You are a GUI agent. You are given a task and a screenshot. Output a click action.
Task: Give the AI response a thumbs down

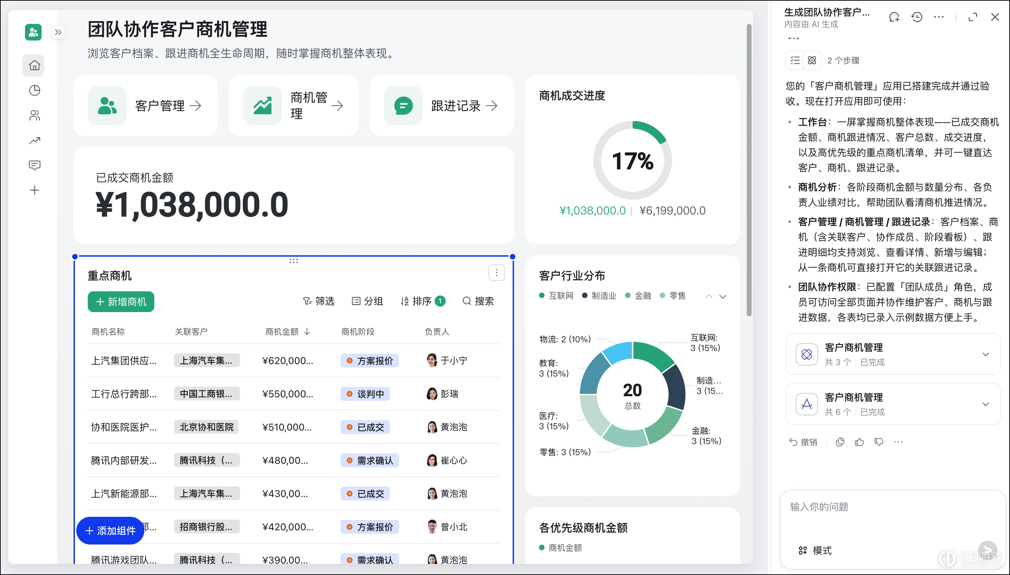pos(879,442)
